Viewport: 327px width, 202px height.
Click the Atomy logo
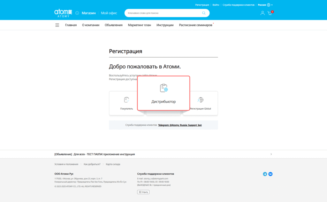point(63,13)
